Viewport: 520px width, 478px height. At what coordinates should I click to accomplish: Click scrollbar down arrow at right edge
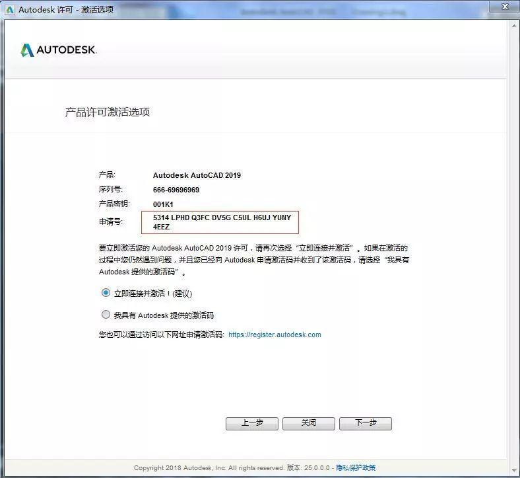click(514, 470)
